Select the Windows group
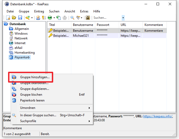The image size is (179, 139). (21, 34)
